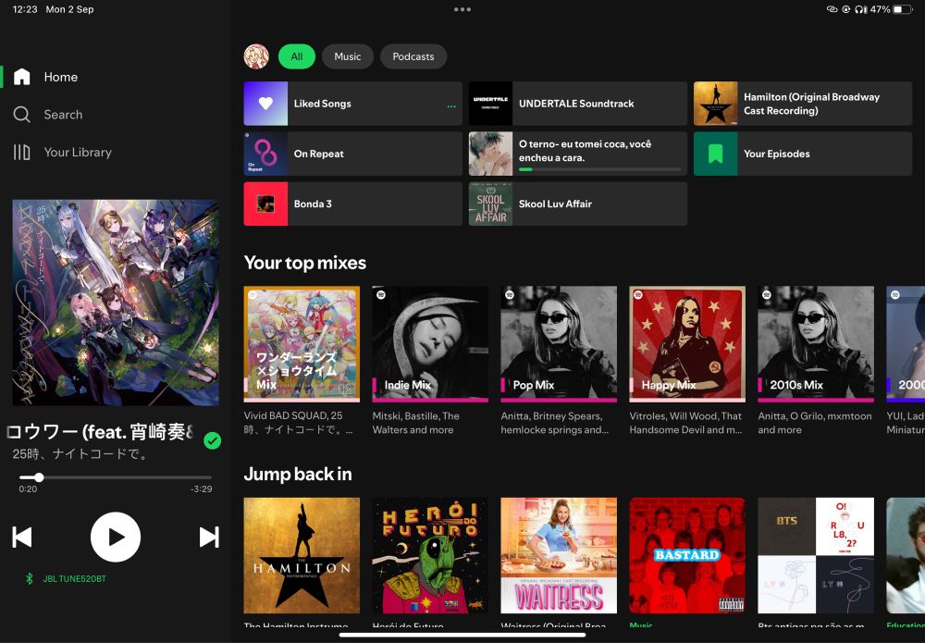Click Mitski, Bastille, The Walters description
Image resolution: width=925 pixels, height=643 pixels.
(x=416, y=423)
